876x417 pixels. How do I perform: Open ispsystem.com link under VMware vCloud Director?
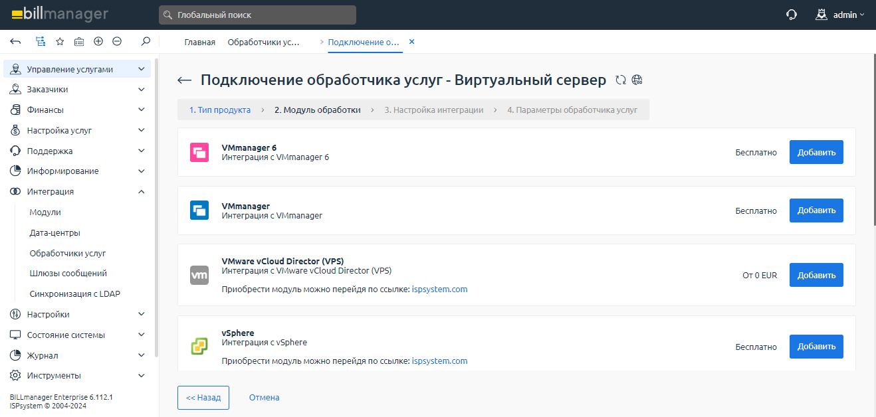point(439,290)
